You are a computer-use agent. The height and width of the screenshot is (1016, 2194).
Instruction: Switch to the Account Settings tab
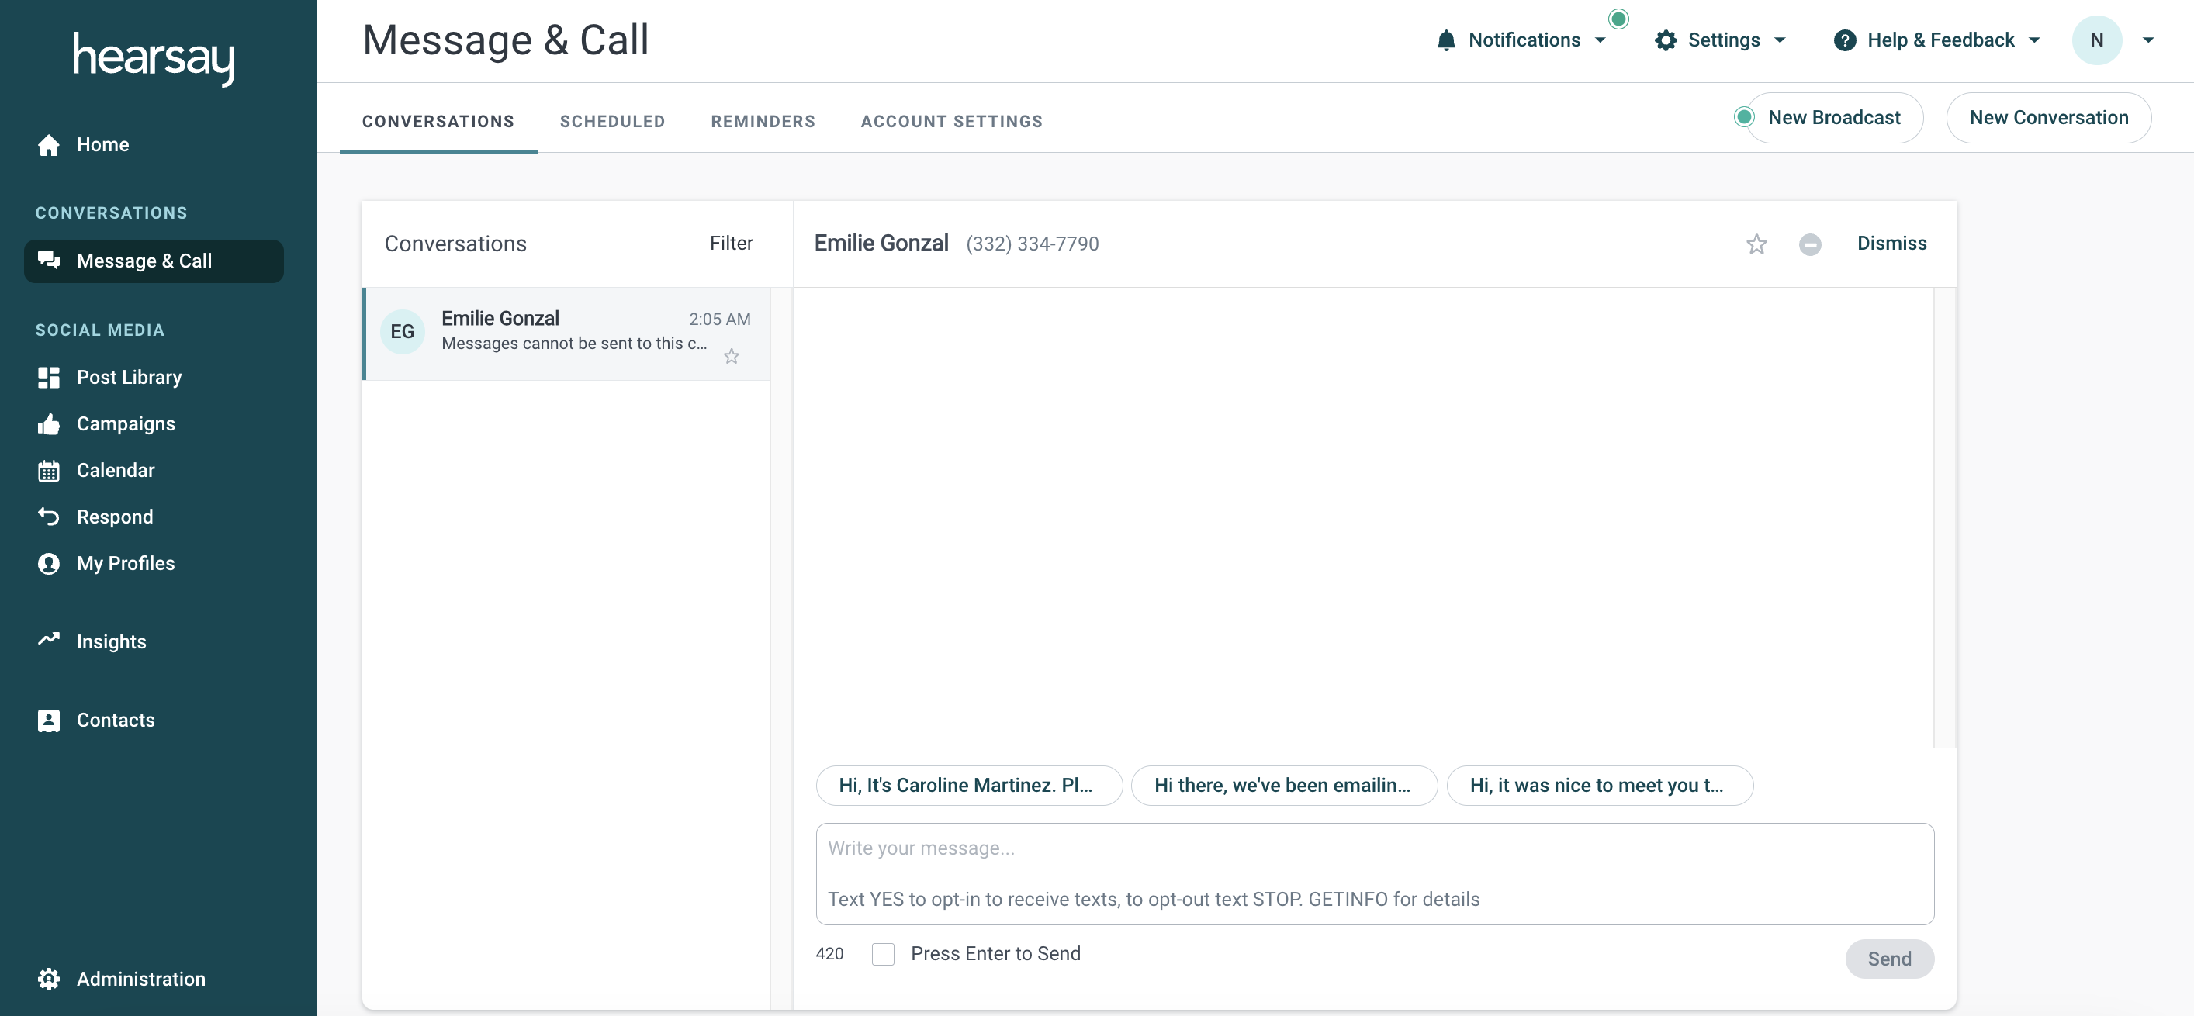click(951, 121)
